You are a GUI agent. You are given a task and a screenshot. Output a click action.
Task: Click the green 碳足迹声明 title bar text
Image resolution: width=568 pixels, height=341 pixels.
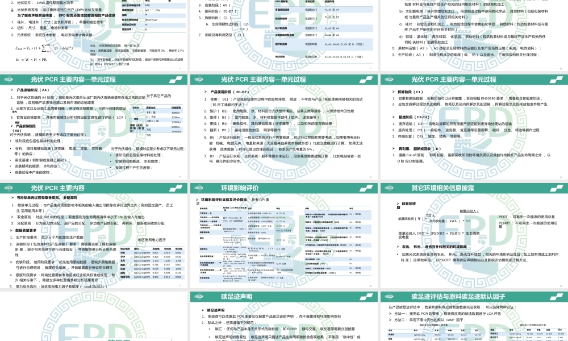click(x=236, y=297)
